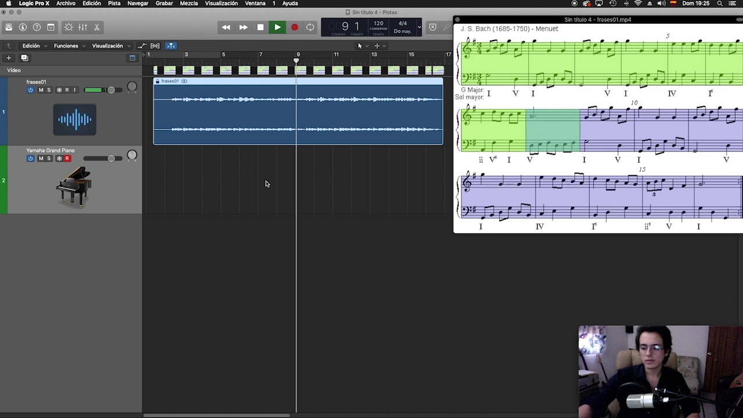Open Spotlight search in menu bar

(x=720, y=3)
